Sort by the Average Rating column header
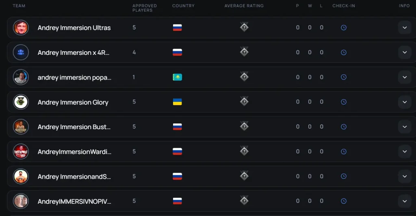 point(244,6)
